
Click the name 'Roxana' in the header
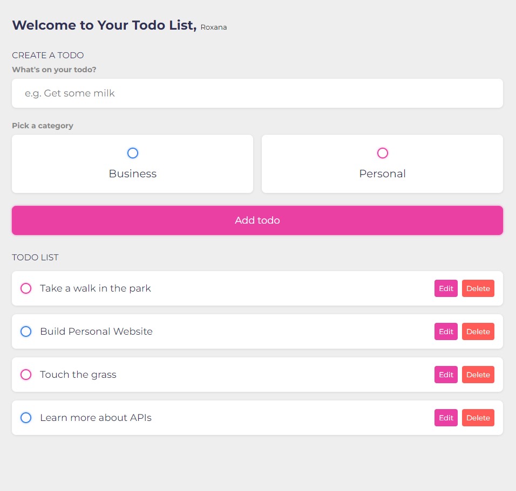click(x=214, y=27)
